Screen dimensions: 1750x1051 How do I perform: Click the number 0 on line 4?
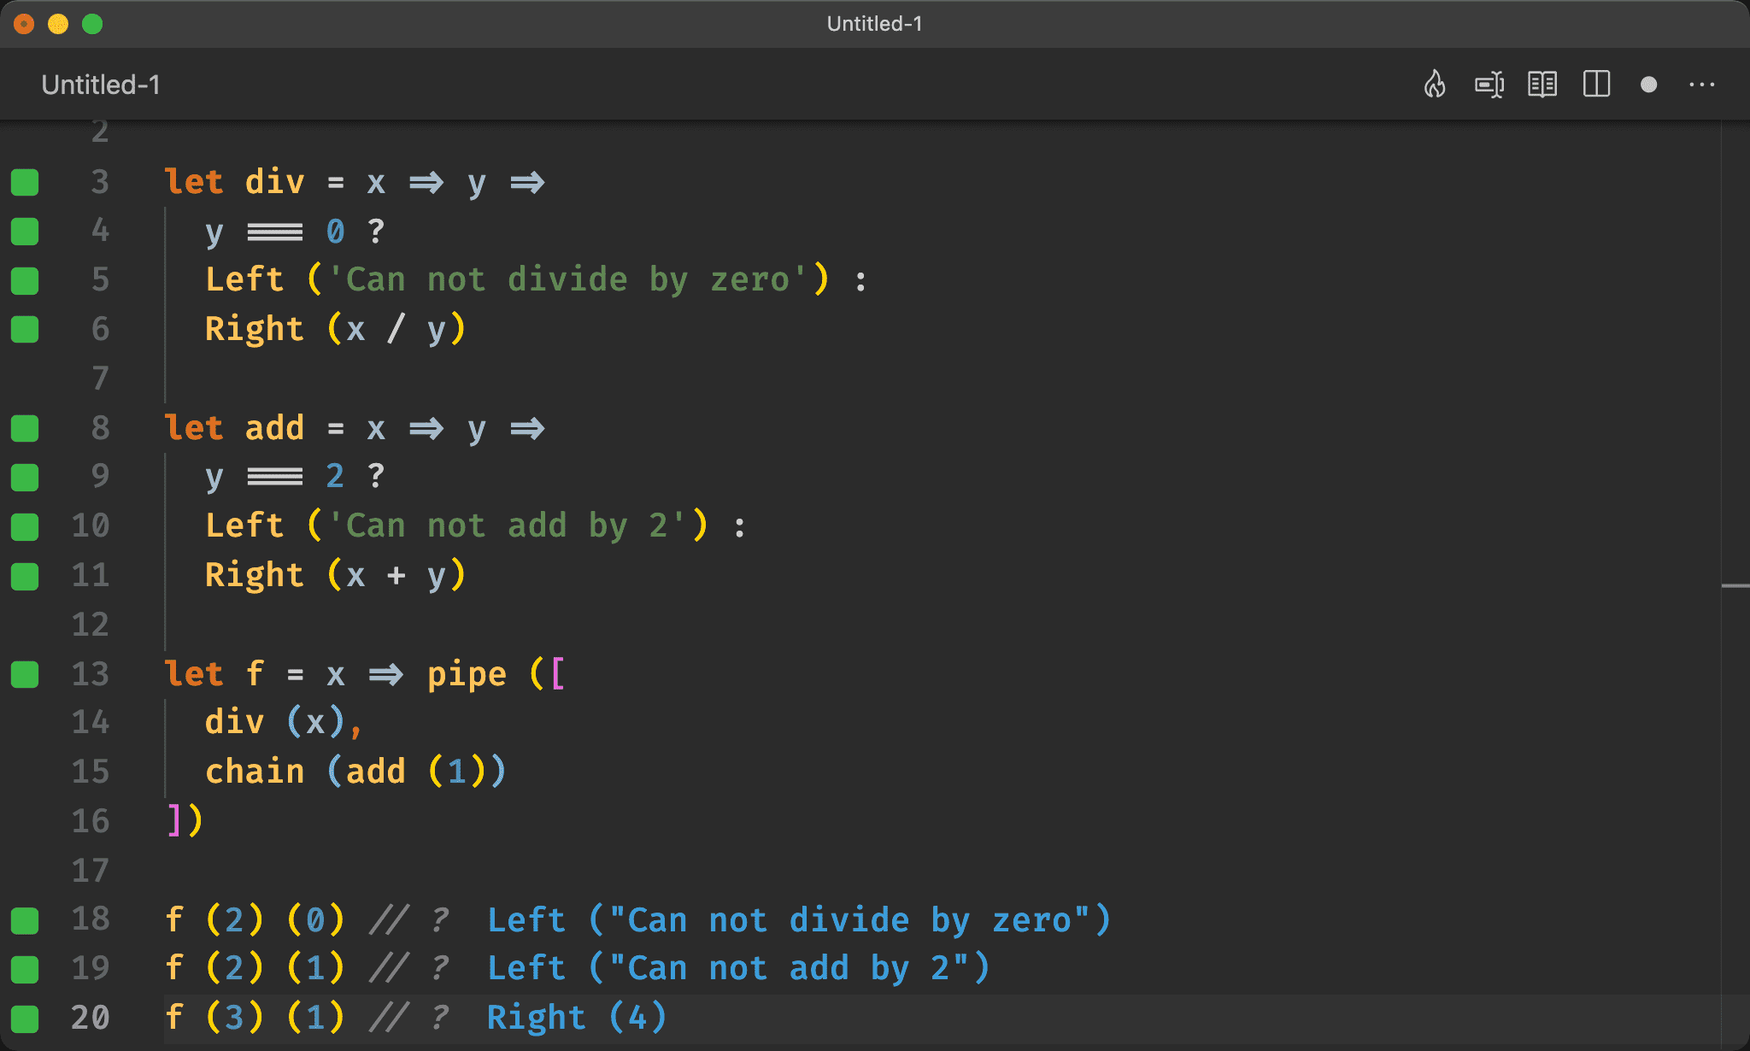point(335,232)
